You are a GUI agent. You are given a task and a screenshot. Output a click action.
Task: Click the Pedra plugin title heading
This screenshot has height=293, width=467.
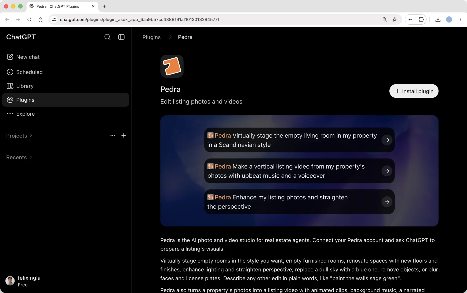tap(170, 89)
